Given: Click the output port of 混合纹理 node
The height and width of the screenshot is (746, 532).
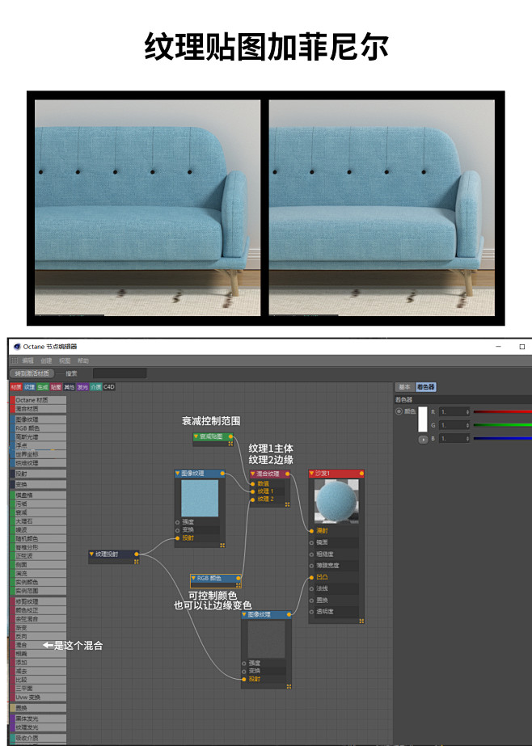Looking at the screenshot, I should pyautogui.click(x=287, y=474).
